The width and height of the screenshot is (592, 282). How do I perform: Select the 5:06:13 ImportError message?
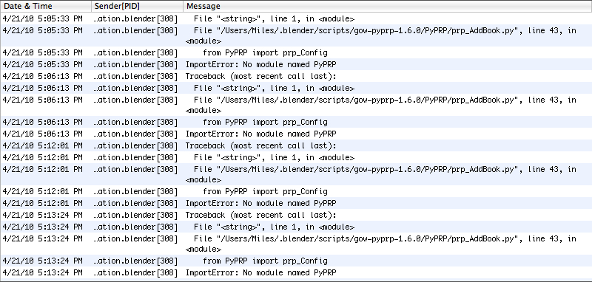[x=261, y=134]
